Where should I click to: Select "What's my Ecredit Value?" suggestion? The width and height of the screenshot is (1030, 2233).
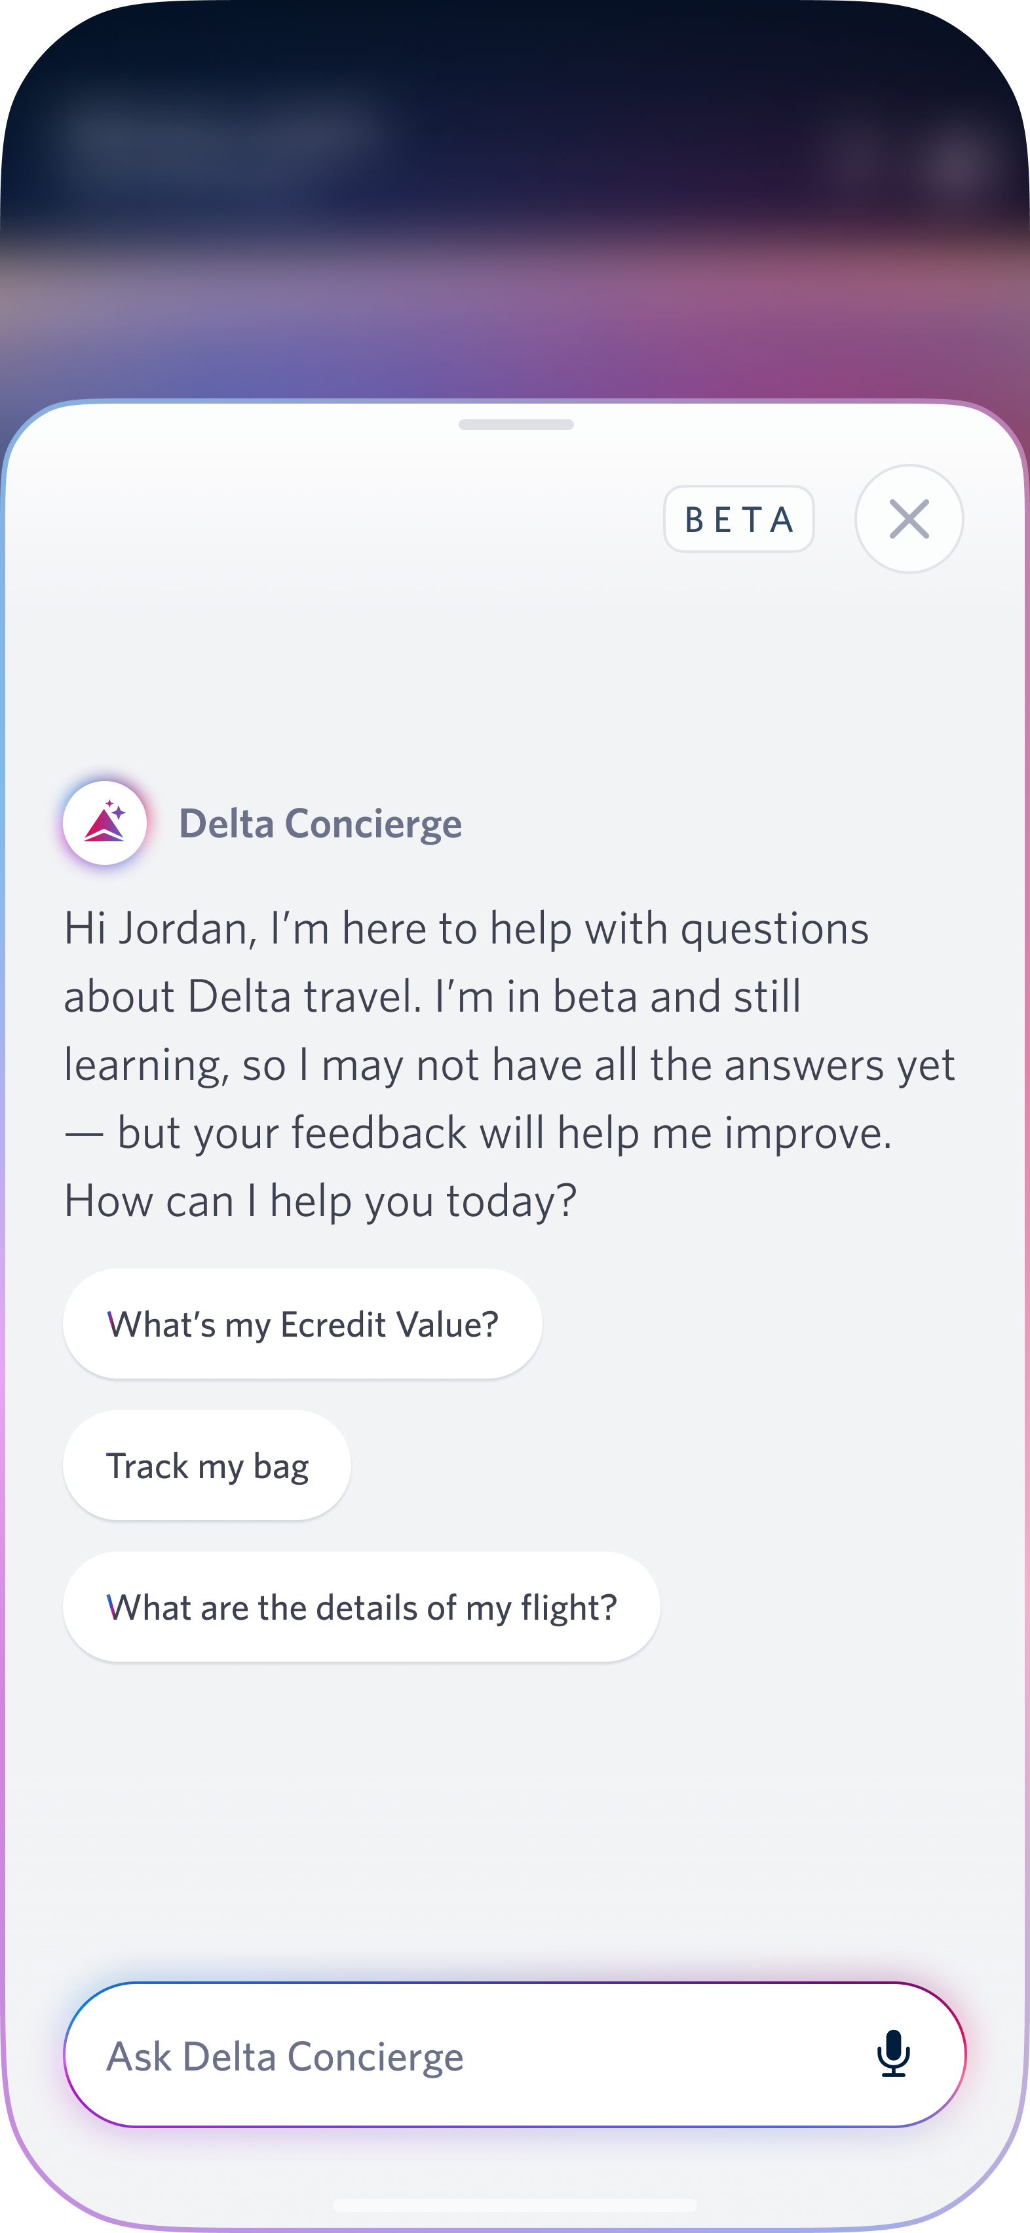tap(303, 1324)
